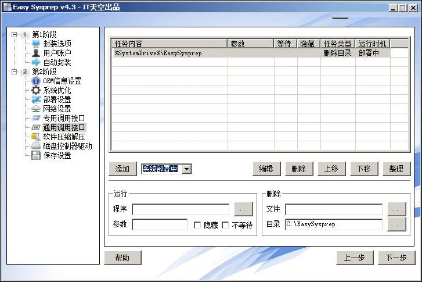Select the 第1阶段 tree label
Viewport: 422px width, 282px height.
coord(45,34)
